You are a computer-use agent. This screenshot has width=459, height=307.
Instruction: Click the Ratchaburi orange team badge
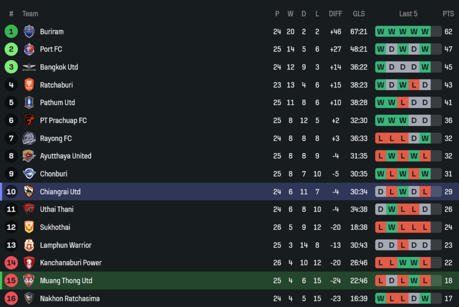point(29,85)
